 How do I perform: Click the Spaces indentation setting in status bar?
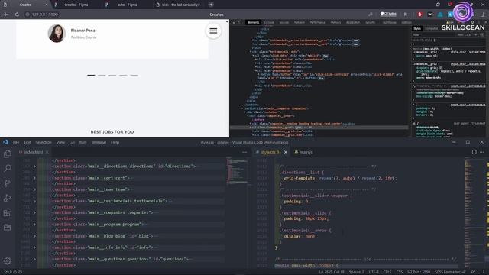356,272
